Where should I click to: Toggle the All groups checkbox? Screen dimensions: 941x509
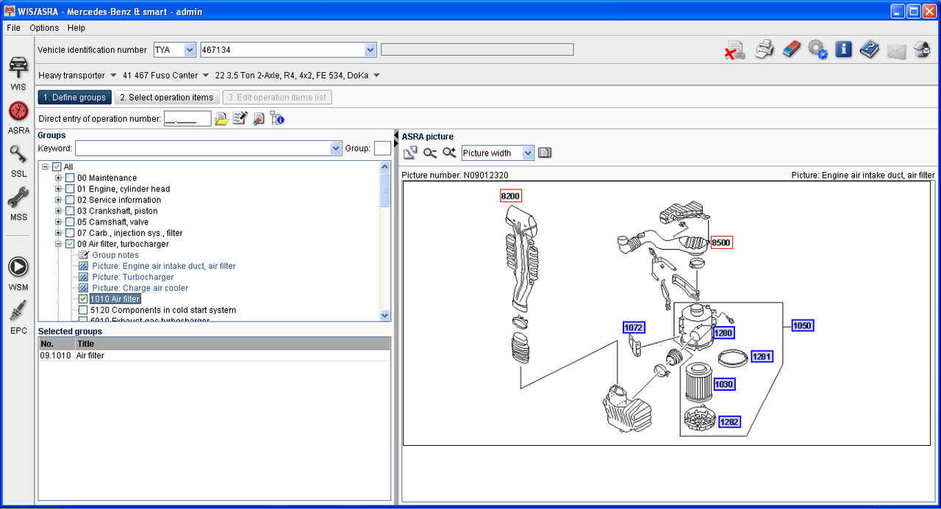pyautogui.click(x=57, y=167)
